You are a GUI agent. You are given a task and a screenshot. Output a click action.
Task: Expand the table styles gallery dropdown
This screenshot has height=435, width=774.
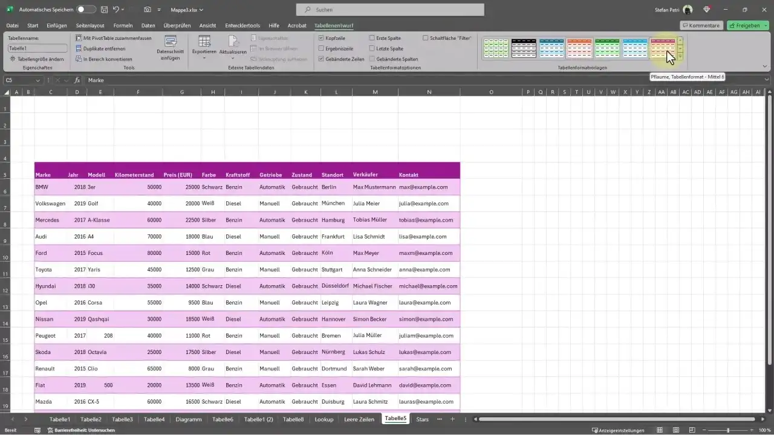click(680, 56)
